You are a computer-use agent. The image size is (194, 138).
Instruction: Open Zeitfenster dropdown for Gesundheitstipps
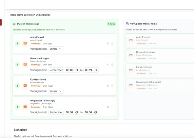56,70
